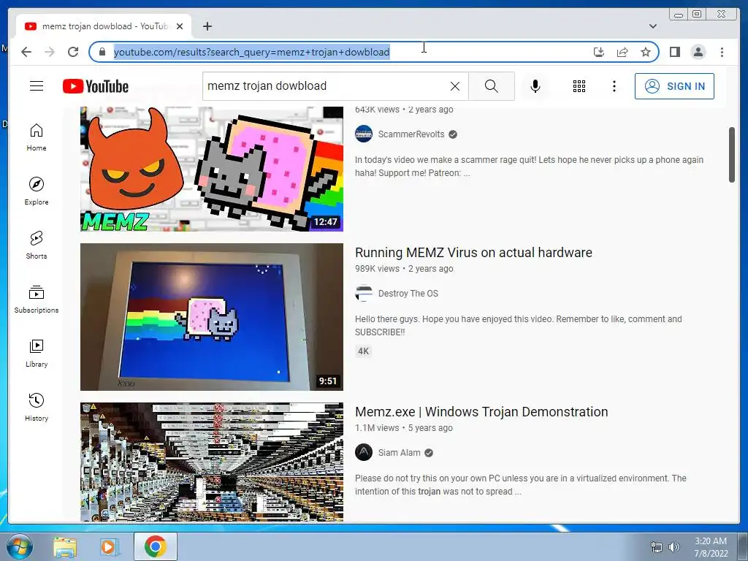The height and width of the screenshot is (561, 748).
Task: Click the SIGN IN button
Action: tap(674, 86)
